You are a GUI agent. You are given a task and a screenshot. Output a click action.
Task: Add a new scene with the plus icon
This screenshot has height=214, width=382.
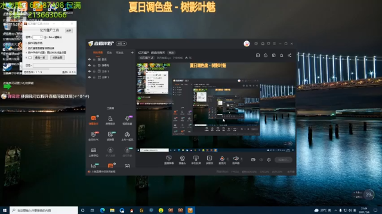pyautogui.click(x=132, y=52)
